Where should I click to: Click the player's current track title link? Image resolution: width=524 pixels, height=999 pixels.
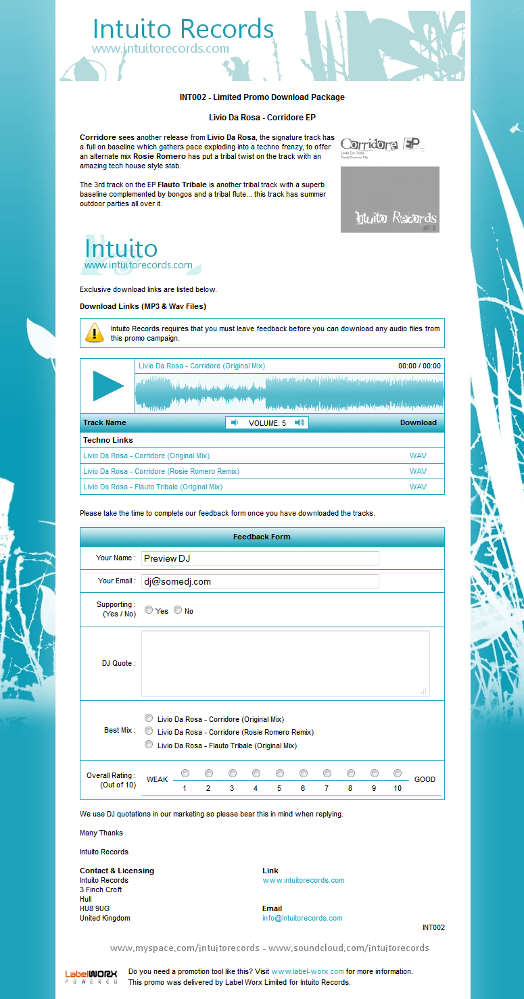(x=201, y=366)
